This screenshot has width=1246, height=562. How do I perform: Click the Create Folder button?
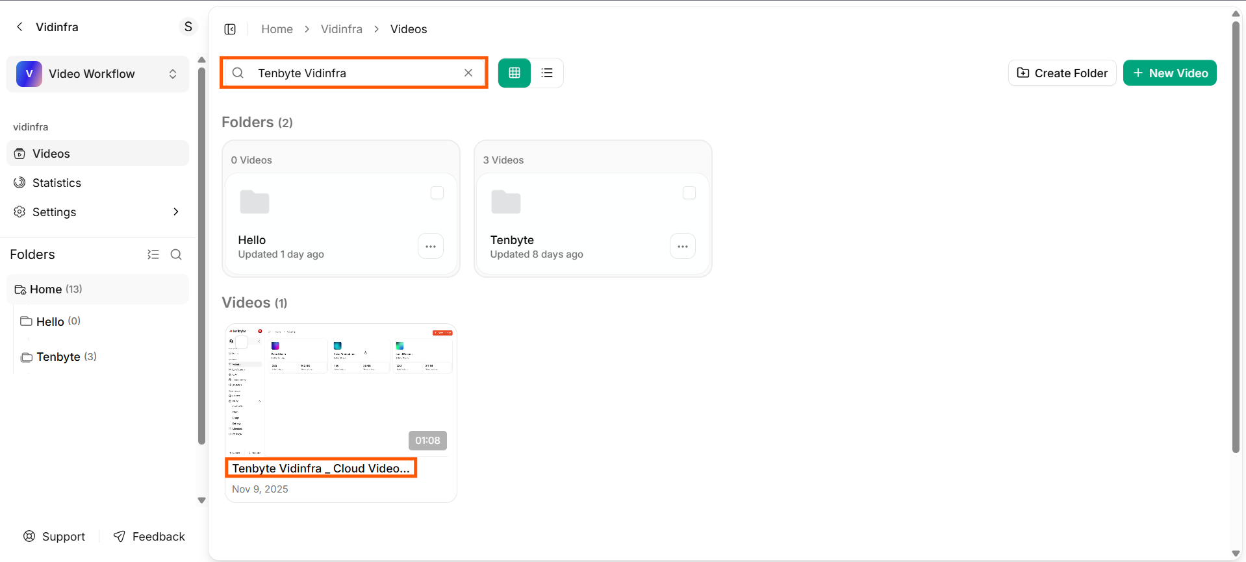click(1062, 73)
